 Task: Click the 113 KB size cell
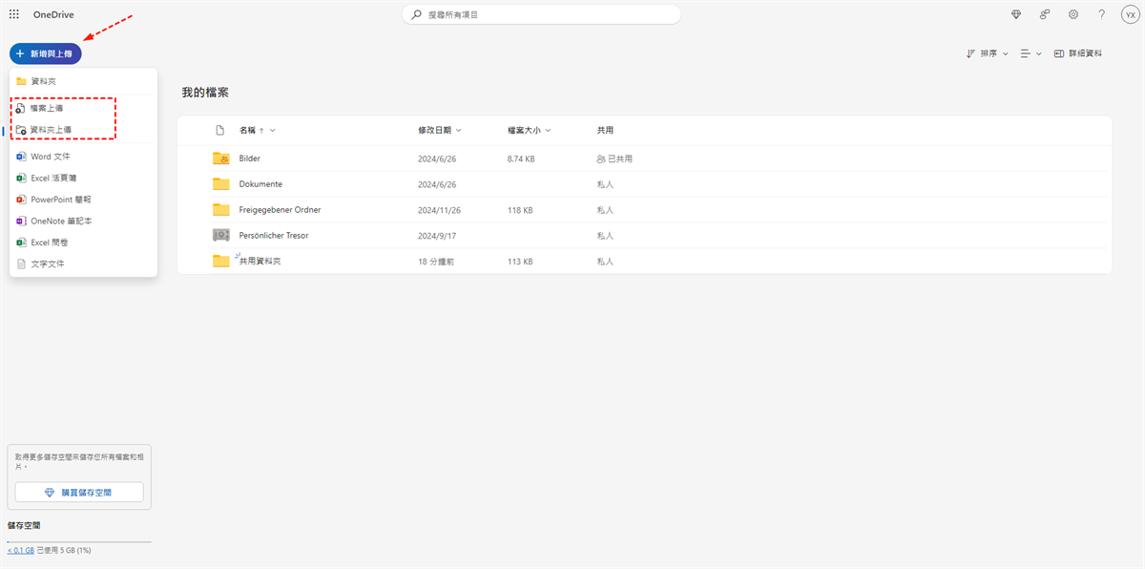[x=520, y=261]
